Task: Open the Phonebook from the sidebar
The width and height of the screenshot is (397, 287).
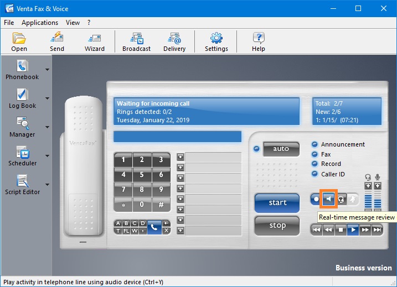Action: point(22,70)
